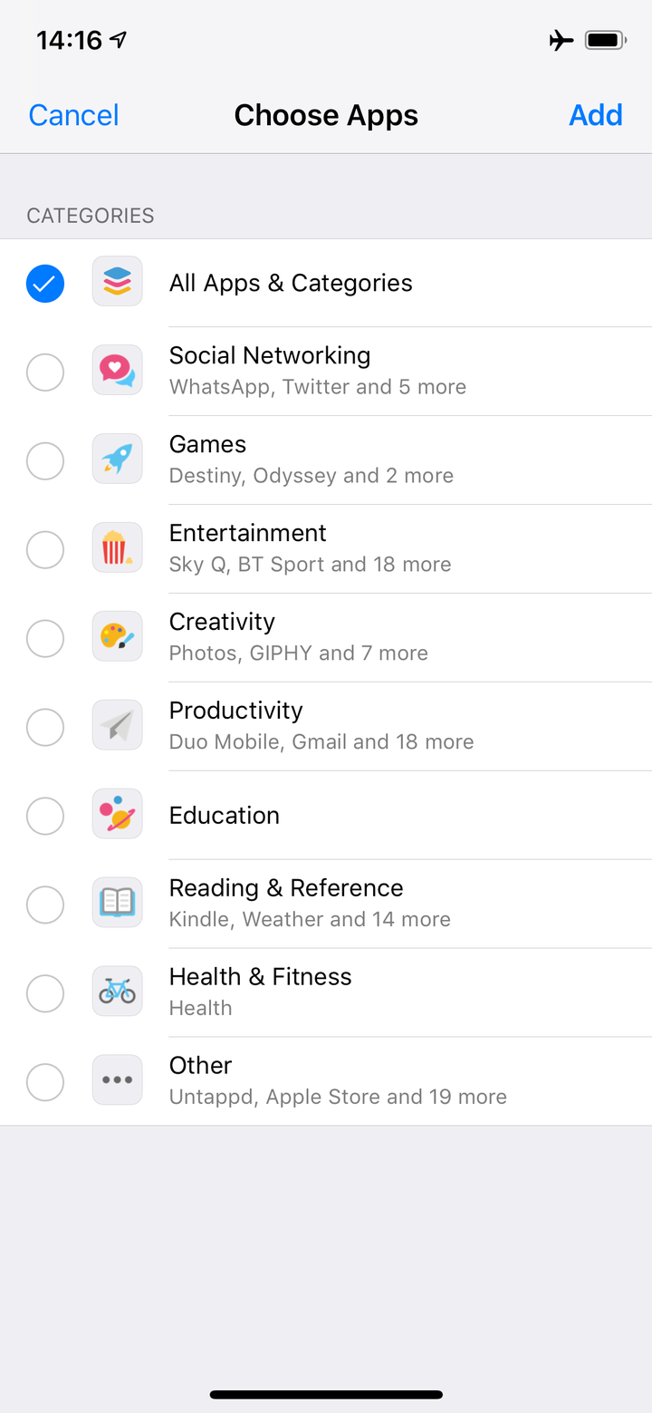
Task: Tap Add to confirm app selection
Action: click(595, 115)
